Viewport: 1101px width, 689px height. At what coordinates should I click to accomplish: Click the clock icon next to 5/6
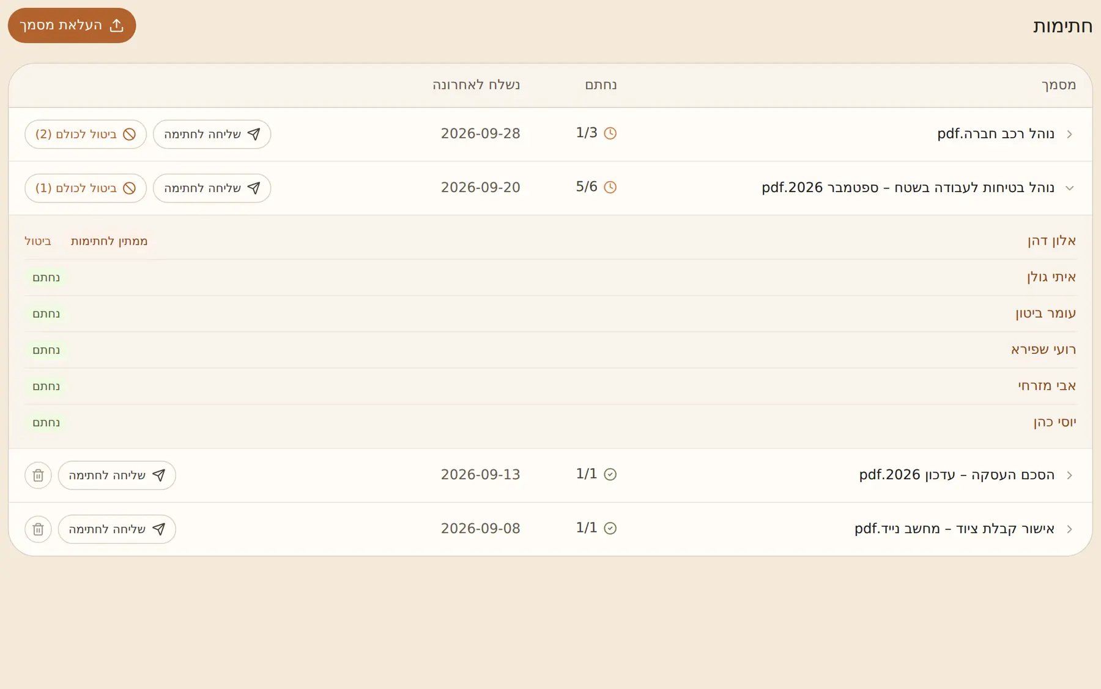point(610,187)
